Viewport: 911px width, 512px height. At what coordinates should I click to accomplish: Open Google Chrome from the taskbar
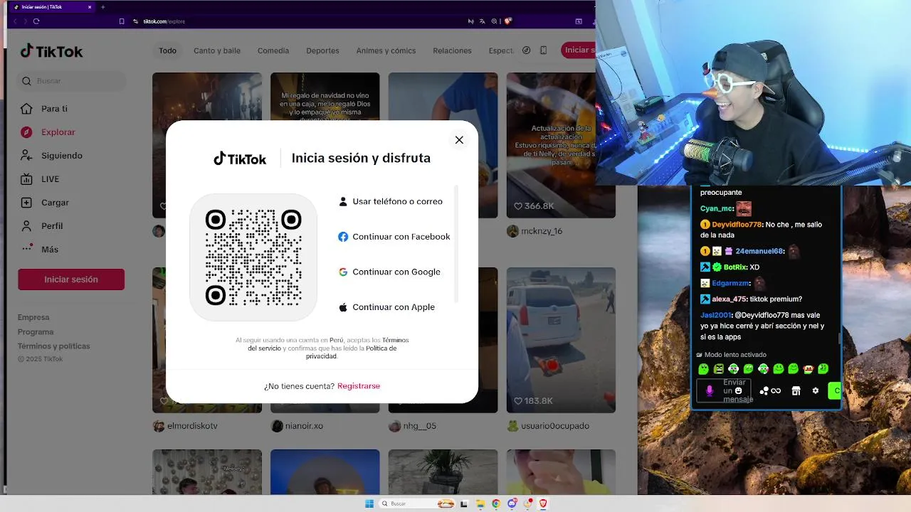pos(496,503)
